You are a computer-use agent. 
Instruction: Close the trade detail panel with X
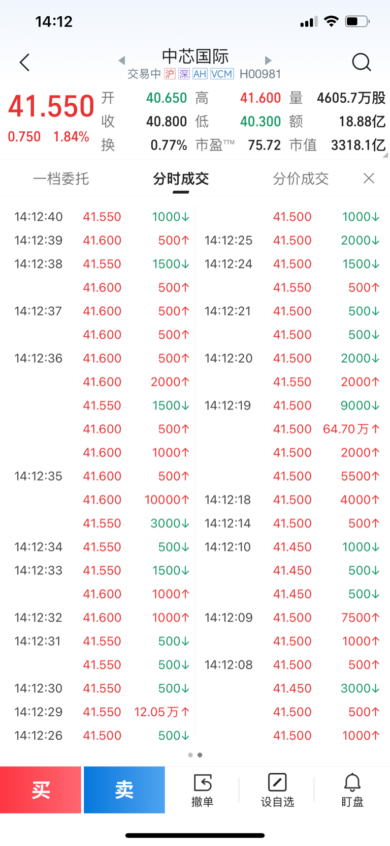click(369, 178)
